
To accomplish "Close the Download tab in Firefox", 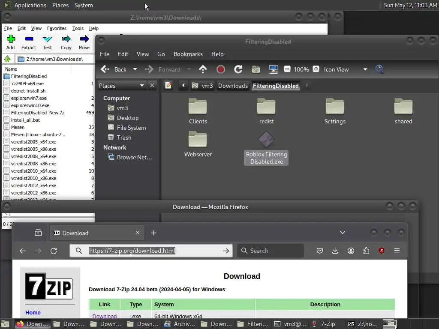I will point(138,233).
